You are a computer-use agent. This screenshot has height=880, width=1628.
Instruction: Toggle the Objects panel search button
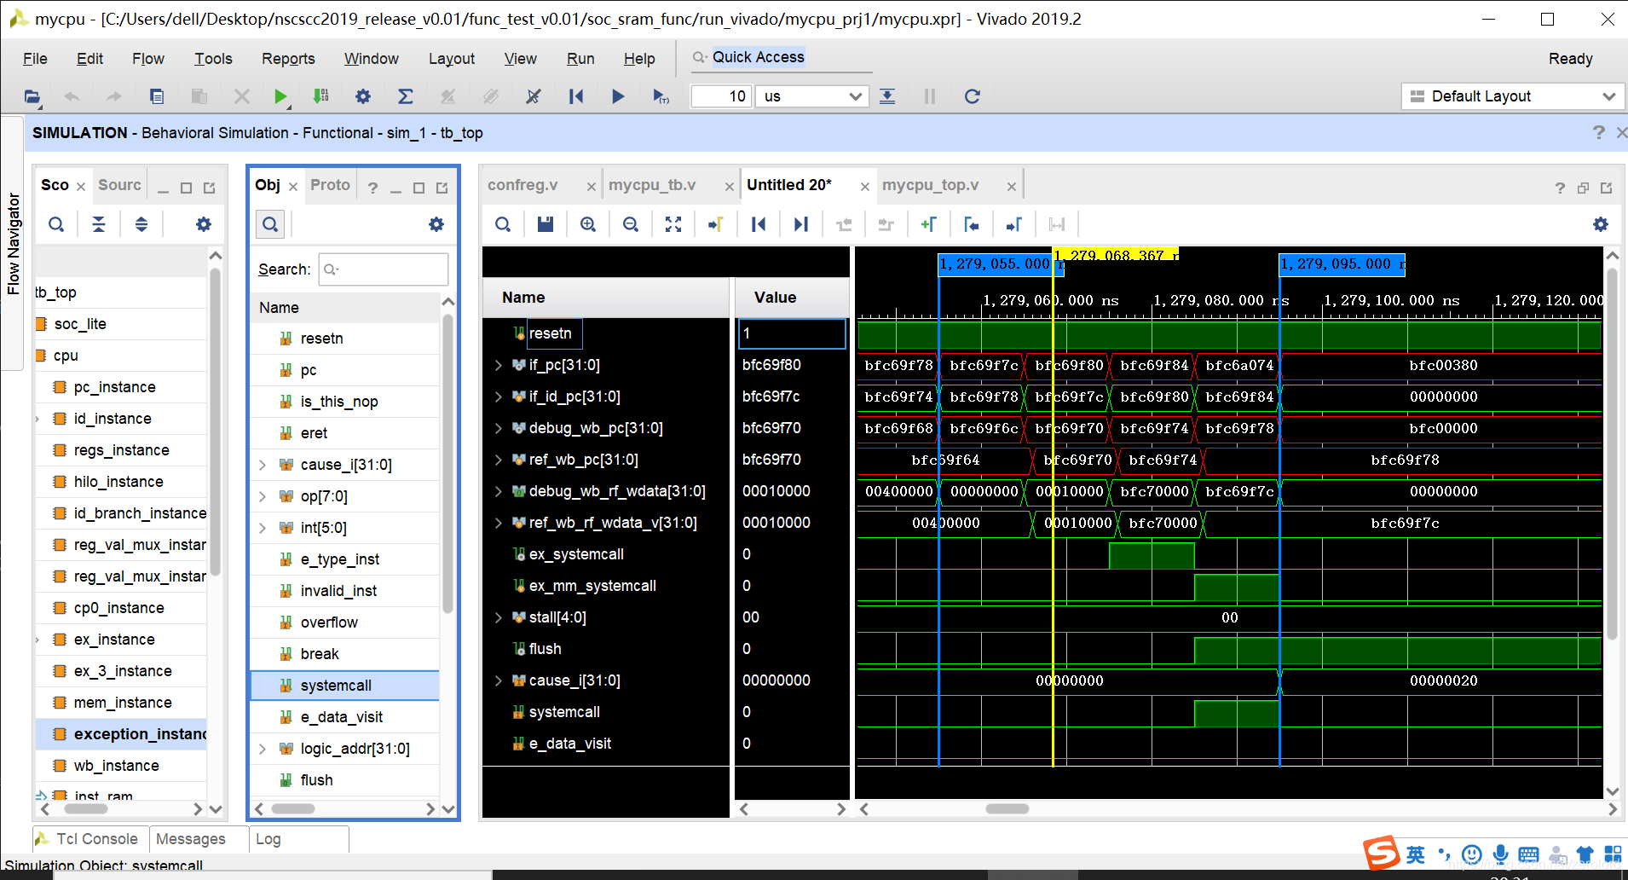click(270, 224)
